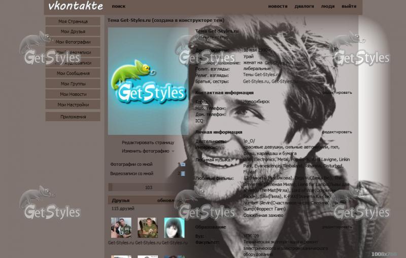The height and width of the screenshot is (258, 406).
Task: Click the vkontakte logo in the header
Action: click(x=75, y=7)
